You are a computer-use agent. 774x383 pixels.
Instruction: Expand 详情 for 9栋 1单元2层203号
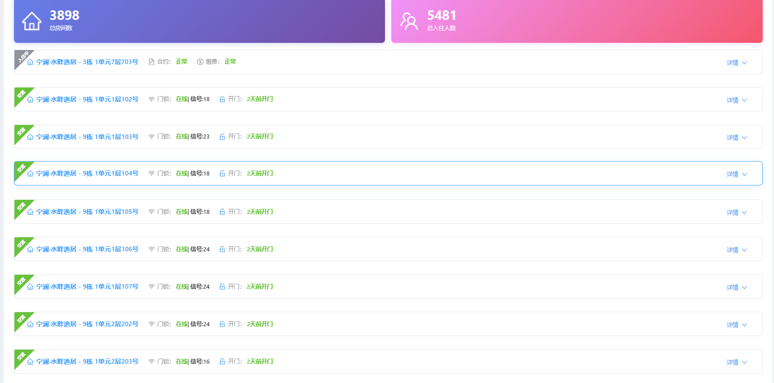737,362
